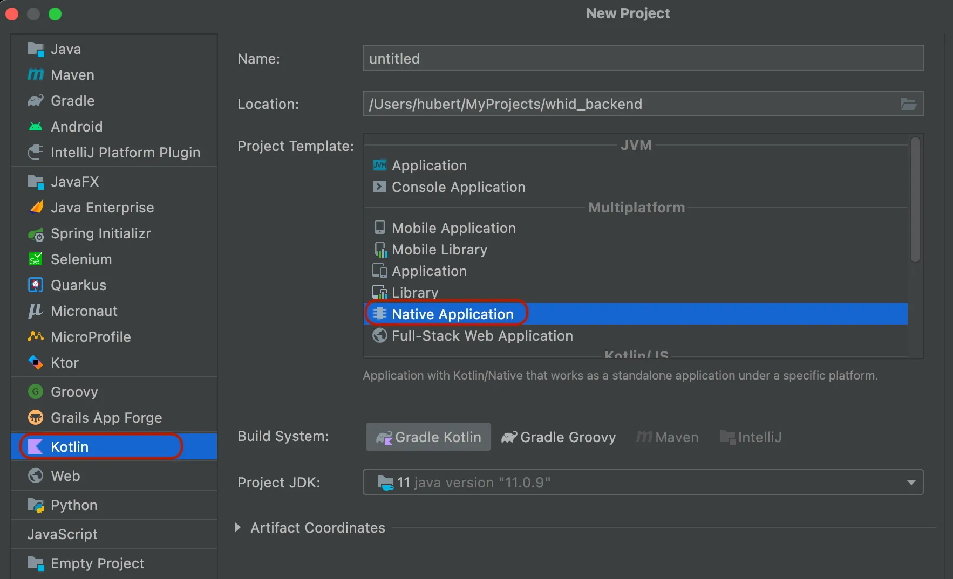Screen dimensions: 953x579
Task: Click the Mobile Application phone icon
Action: pos(380,228)
